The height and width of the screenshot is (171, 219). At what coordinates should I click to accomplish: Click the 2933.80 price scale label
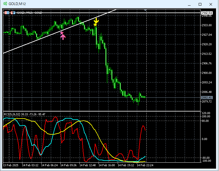207,25
